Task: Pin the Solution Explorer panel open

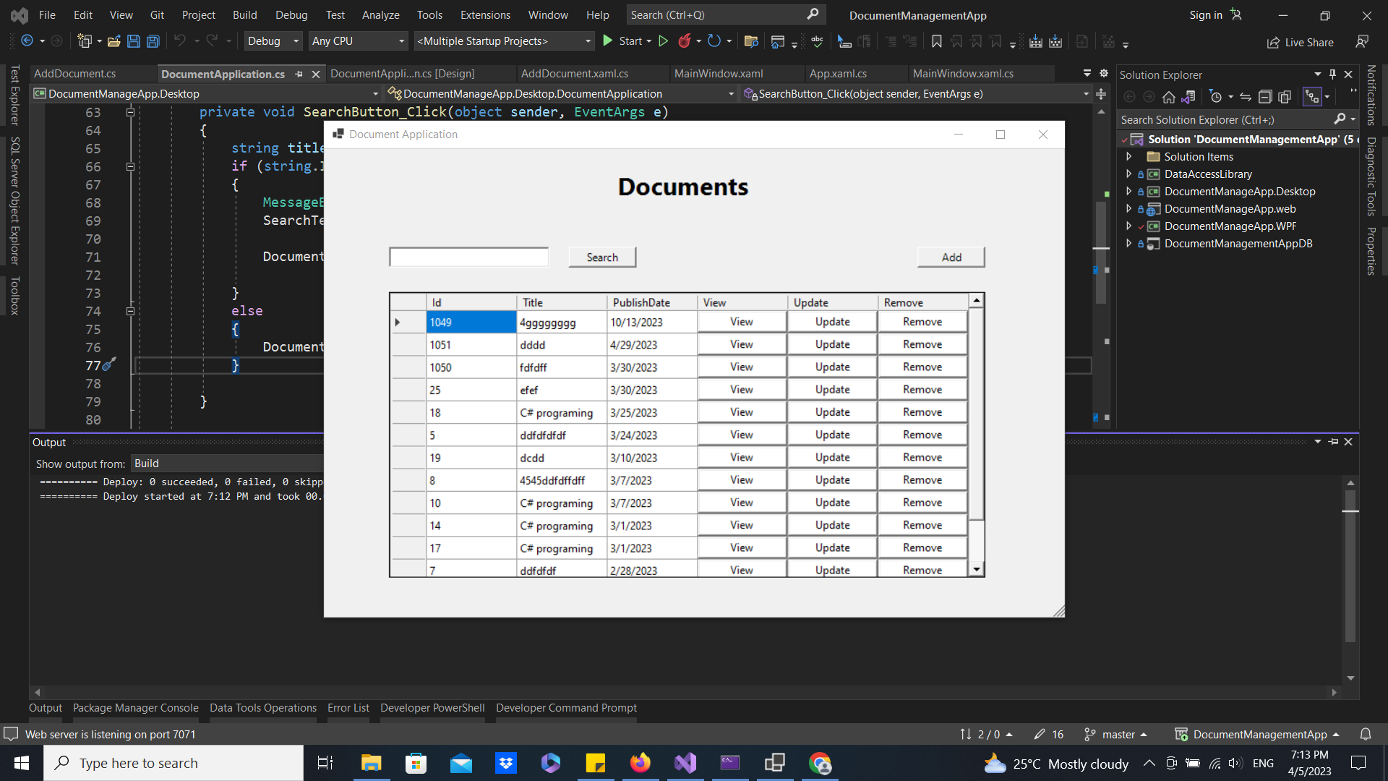Action: point(1332,74)
